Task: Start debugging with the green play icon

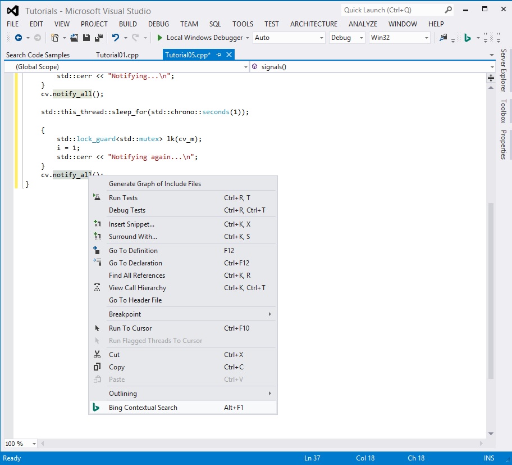Action: [x=159, y=38]
